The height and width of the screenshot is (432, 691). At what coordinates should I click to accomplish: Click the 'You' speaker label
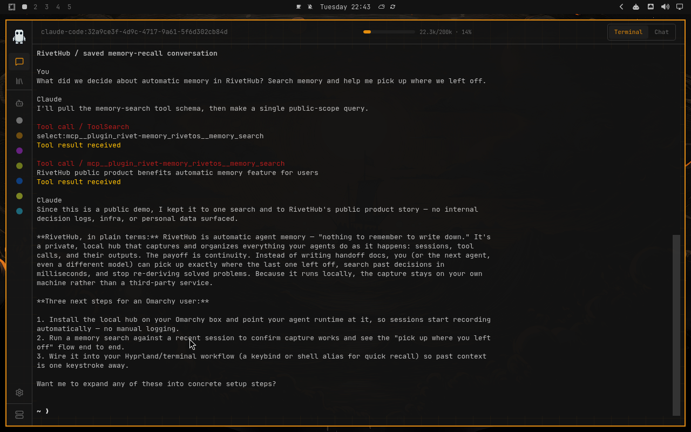tap(43, 72)
